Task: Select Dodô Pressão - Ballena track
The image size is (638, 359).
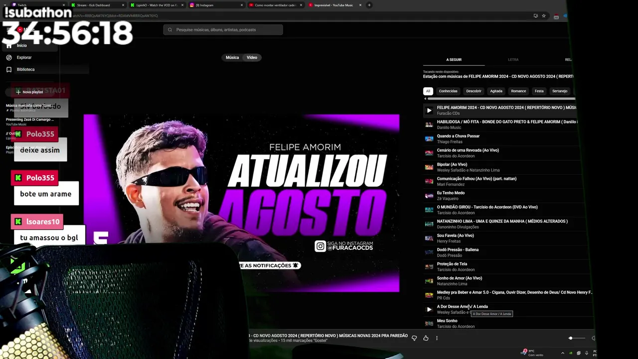Action: point(458,250)
